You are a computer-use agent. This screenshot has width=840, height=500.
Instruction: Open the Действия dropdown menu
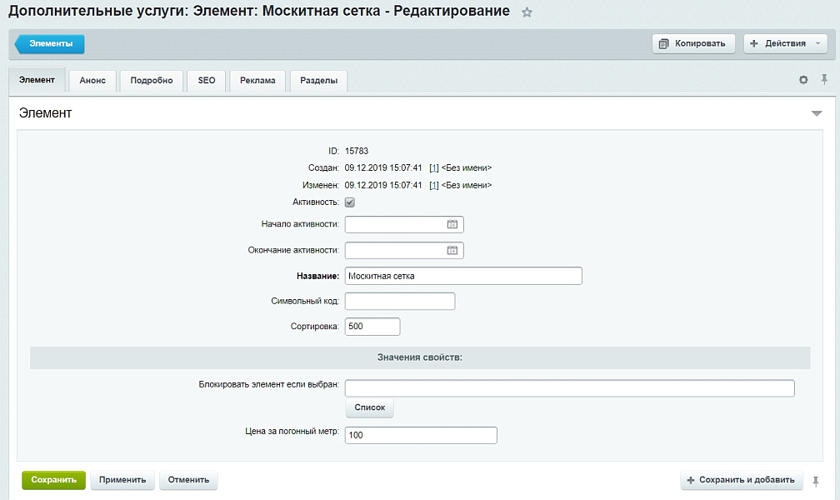coord(783,43)
